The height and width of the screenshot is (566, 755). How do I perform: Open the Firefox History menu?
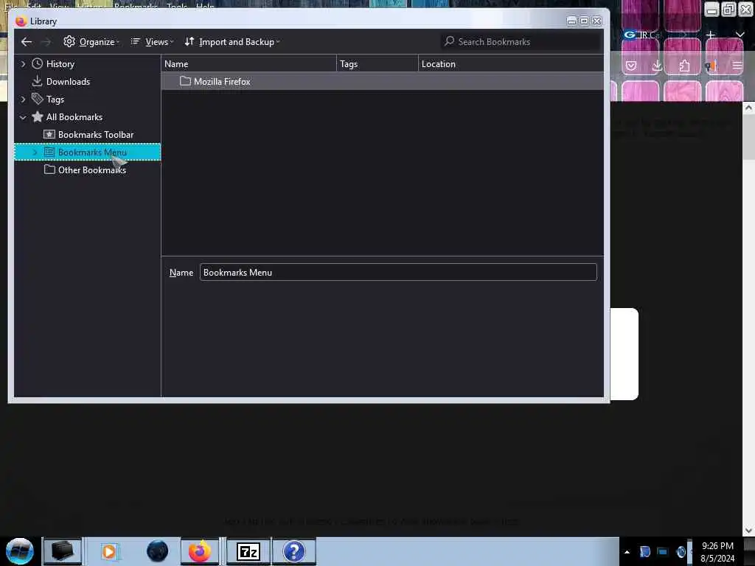click(89, 6)
